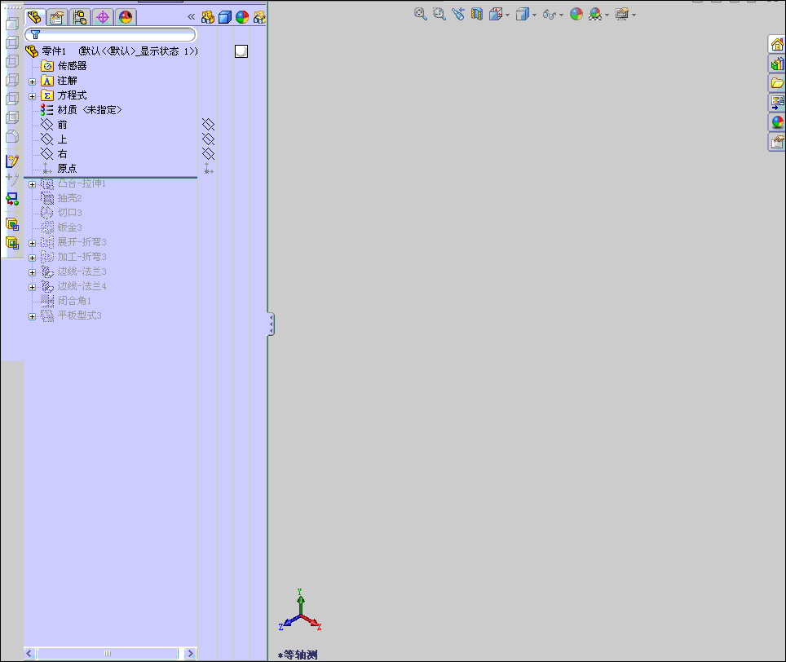Open the Section View tool
Viewport: 786px width, 662px height.
pos(476,14)
